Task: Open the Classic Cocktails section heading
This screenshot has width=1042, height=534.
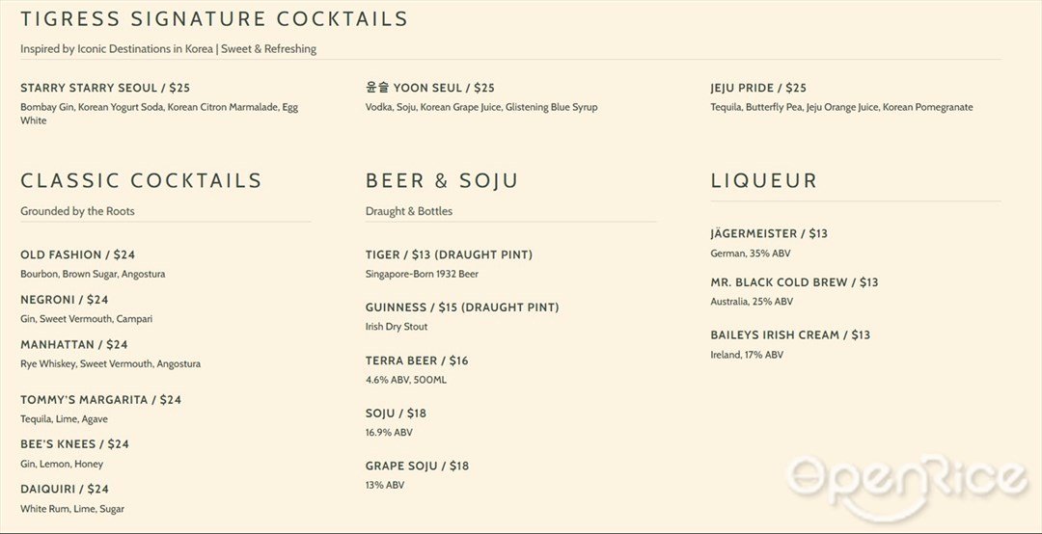Action: [142, 180]
